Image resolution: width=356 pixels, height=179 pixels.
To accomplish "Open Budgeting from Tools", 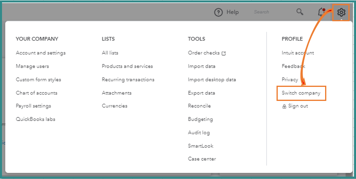I will coord(200,119).
